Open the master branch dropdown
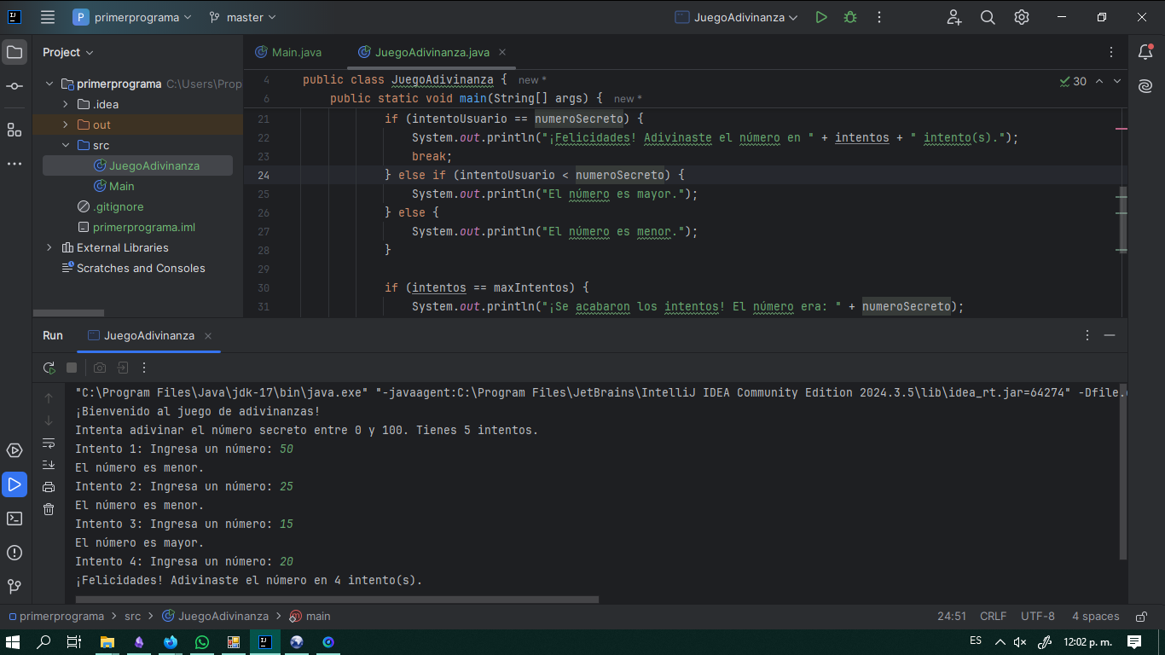The width and height of the screenshot is (1165, 655). coord(243,17)
